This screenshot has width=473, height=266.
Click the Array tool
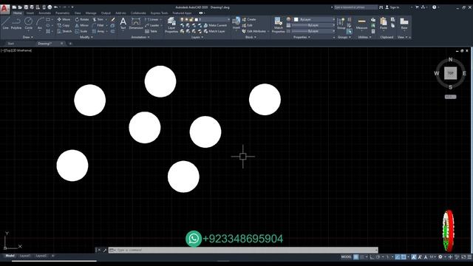tap(98, 31)
